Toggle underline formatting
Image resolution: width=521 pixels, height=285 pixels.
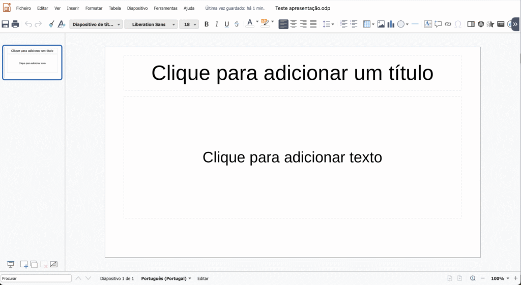[227, 24]
